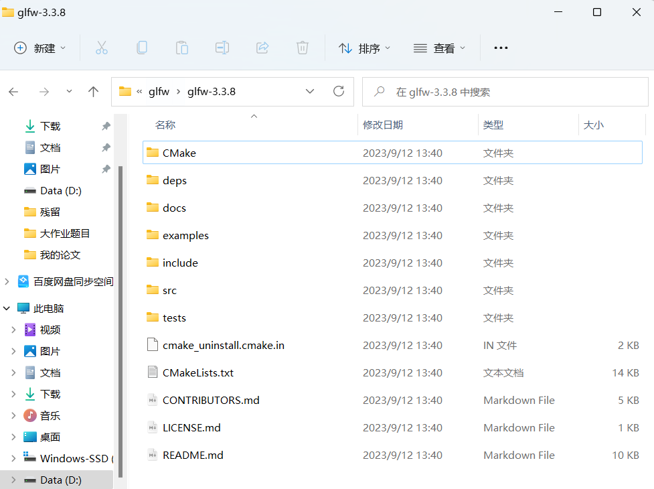
Task: Select the src folder row
Action: [392, 291]
